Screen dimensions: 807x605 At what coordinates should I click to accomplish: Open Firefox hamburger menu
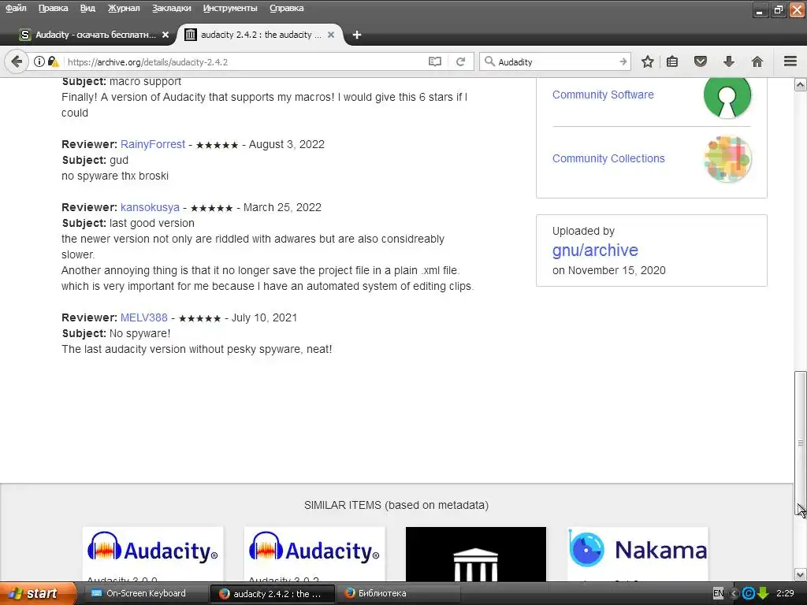(790, 61)
